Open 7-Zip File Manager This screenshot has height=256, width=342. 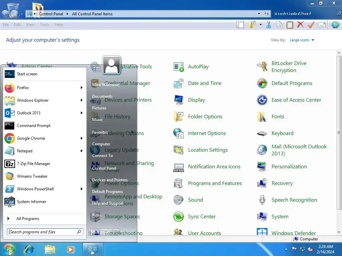[x=44, y=163]
